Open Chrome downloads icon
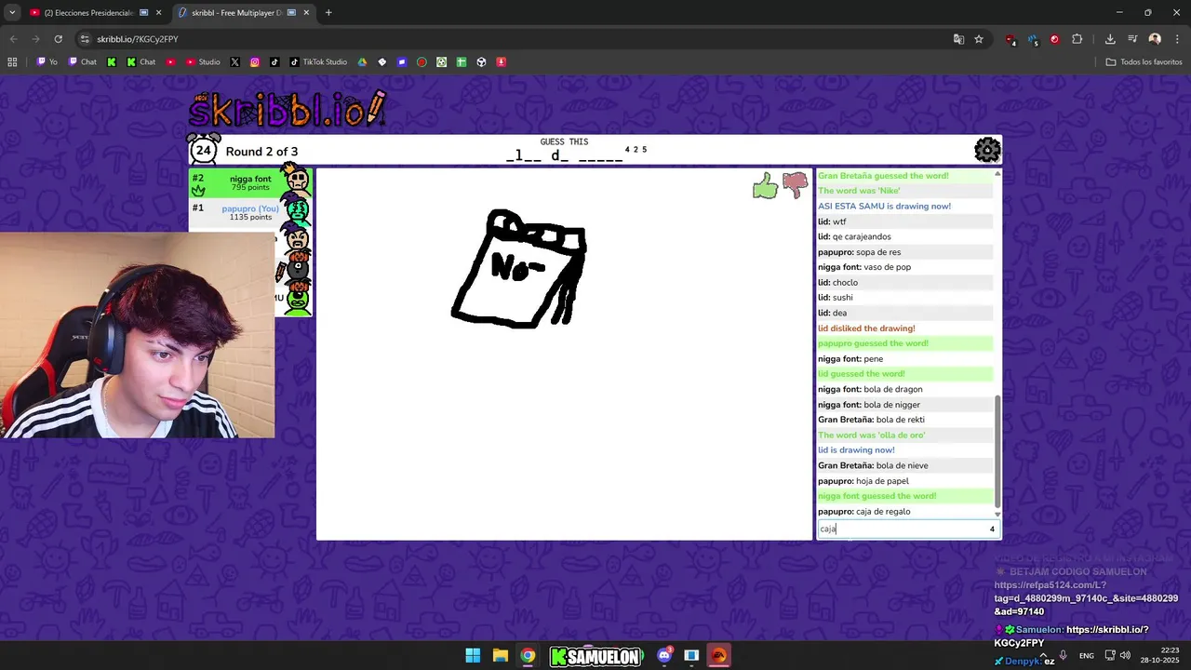Image resolution: width=1191 pixels, height=670 pixels. click(x=1110, y=39)
